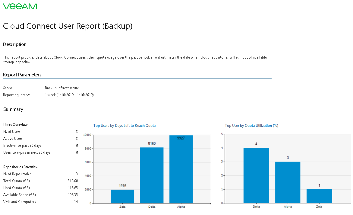Click the 8160 data label above Delta
The image size is (353, 215).
(x=152, y=143)
